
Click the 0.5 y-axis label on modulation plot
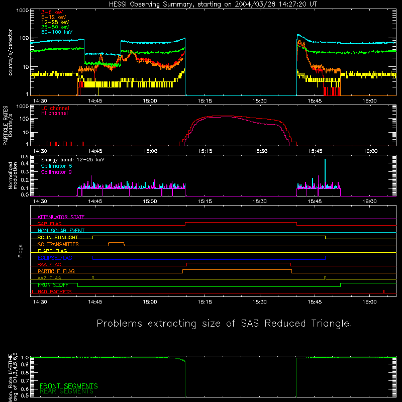coord(25,156)
